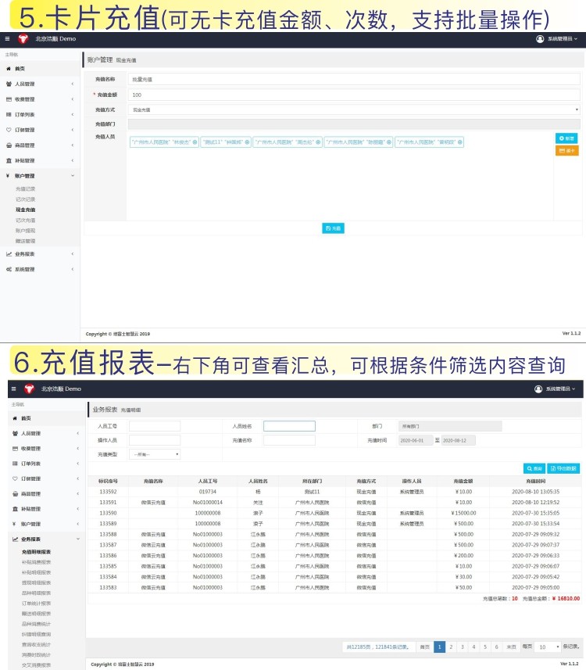Select 订单统计报表 in the bottom sidebar

coord(36,604)
